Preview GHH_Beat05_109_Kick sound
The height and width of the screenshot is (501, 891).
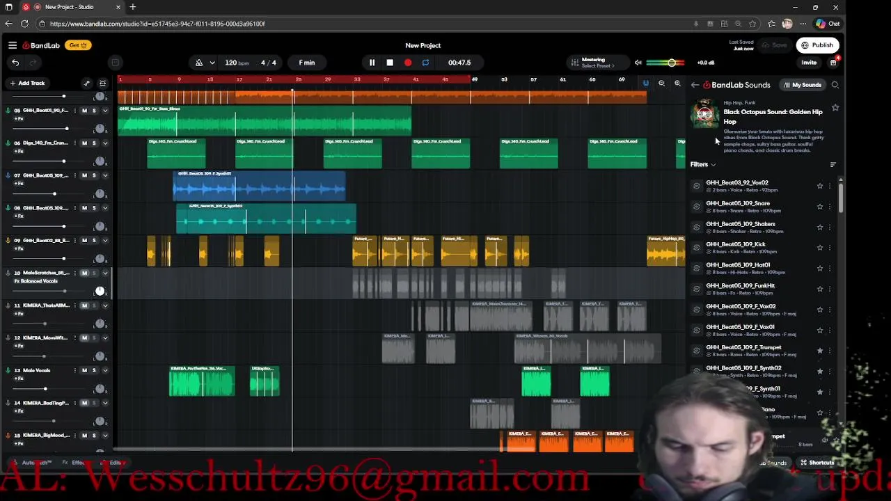(x=696, y=248)
